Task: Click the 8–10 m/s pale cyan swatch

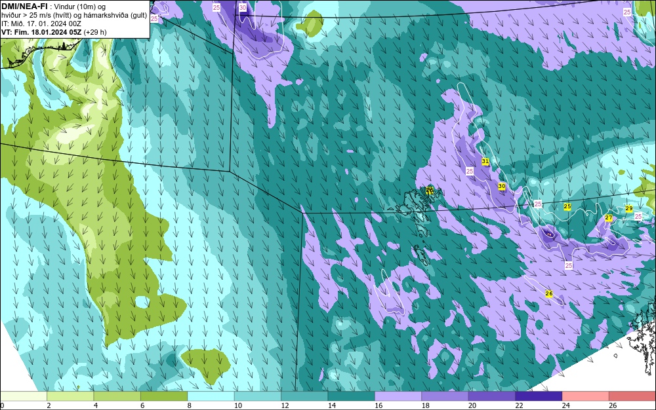Action: [x=211, y=396]
